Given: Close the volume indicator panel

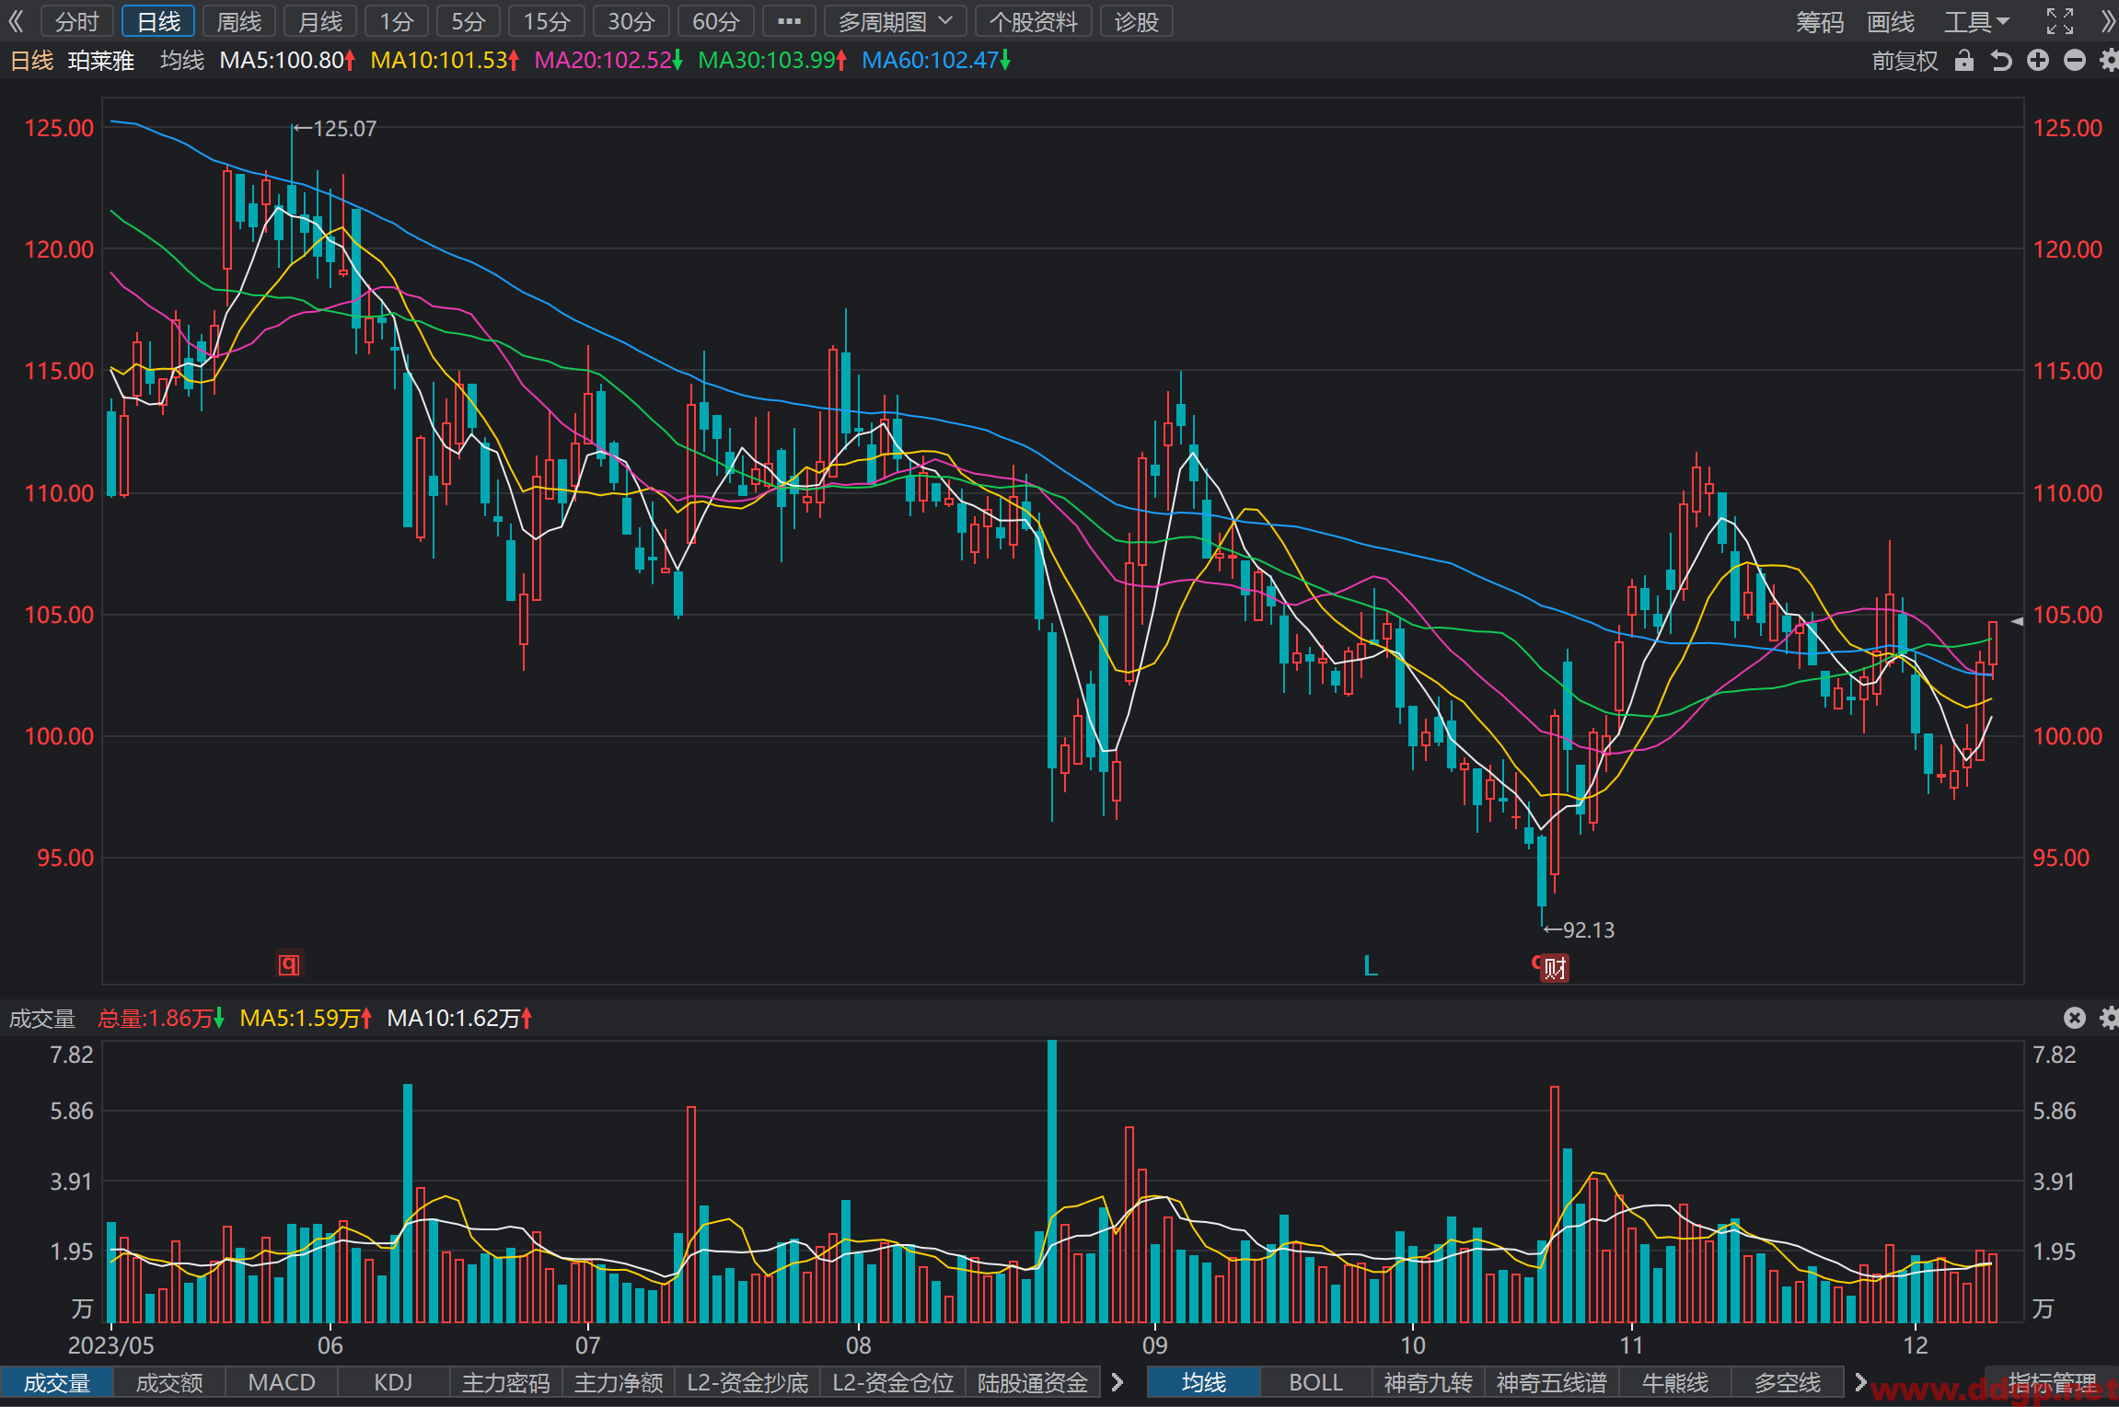Looking at the screenshot, I should [2074, 1017].
